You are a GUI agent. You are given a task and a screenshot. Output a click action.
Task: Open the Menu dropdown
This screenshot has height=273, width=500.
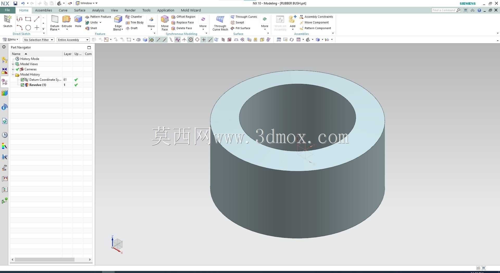click(x=10, y=40)
